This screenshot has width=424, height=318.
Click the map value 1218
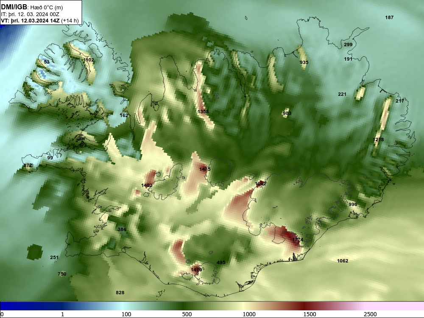click(x=378, y=140)
